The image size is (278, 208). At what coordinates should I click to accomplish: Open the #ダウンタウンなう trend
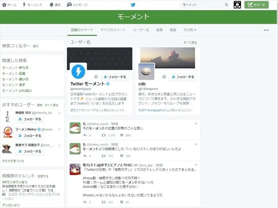(15, 182)
